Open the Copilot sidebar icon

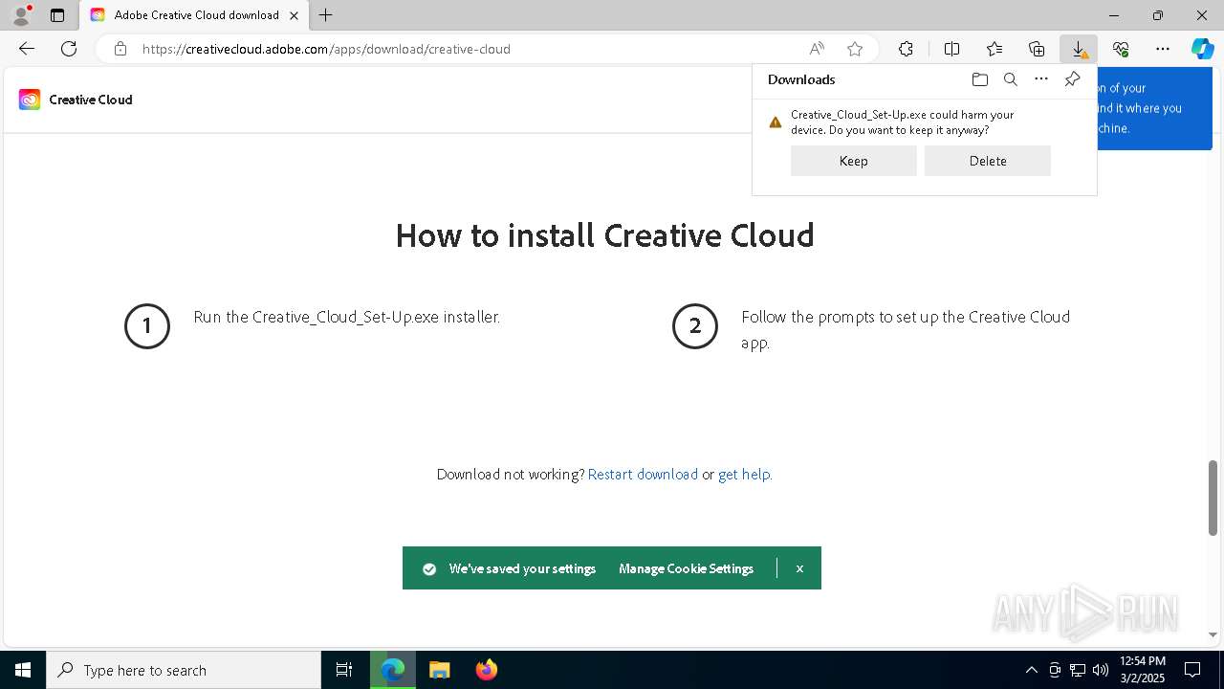[1202, 49]
